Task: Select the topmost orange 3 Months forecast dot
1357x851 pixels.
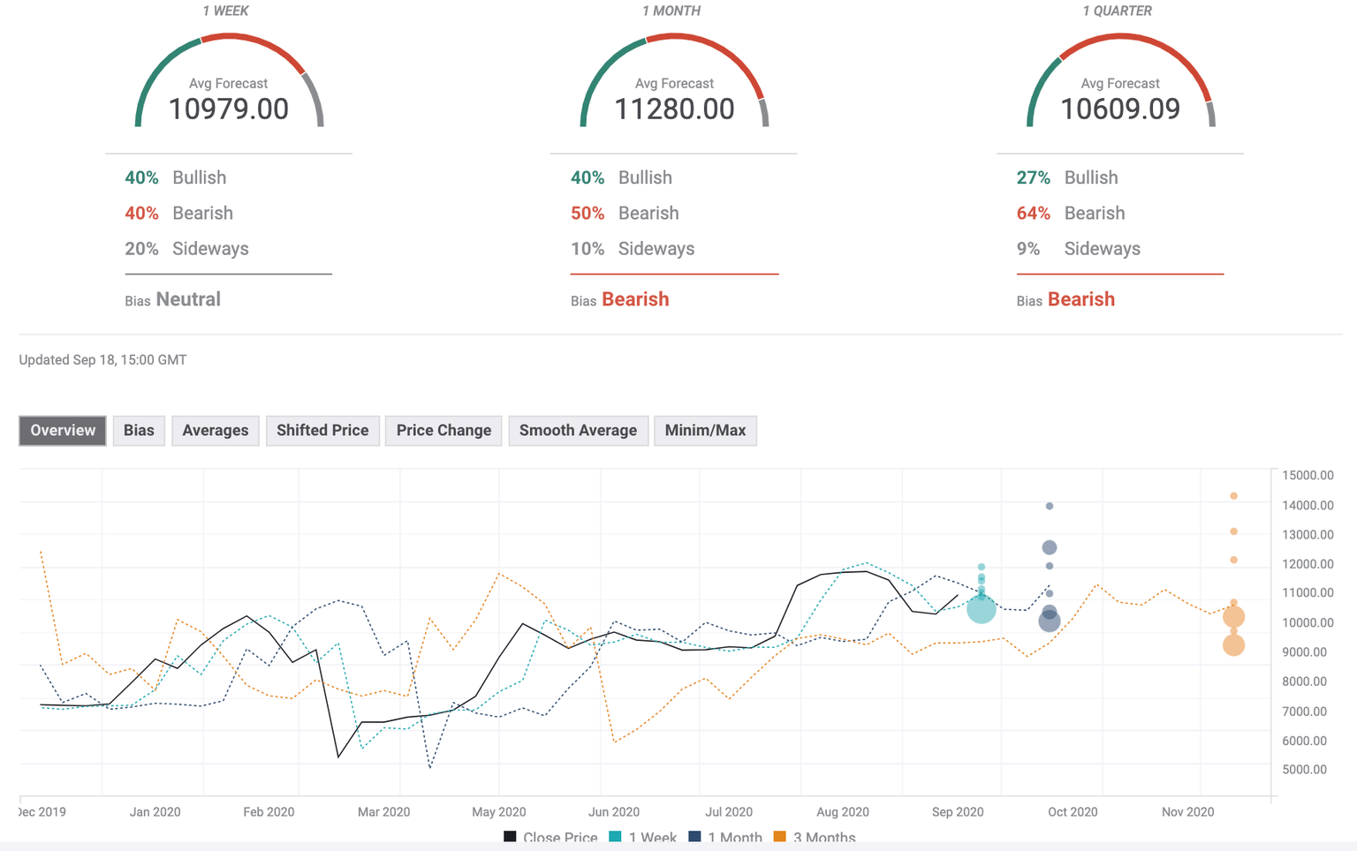Action: click(x=1233, y=496)
